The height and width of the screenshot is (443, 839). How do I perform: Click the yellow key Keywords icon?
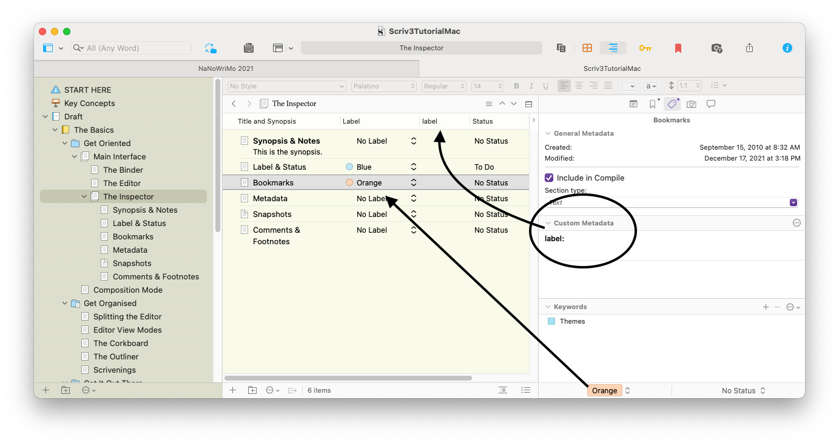tap(645, 48)
